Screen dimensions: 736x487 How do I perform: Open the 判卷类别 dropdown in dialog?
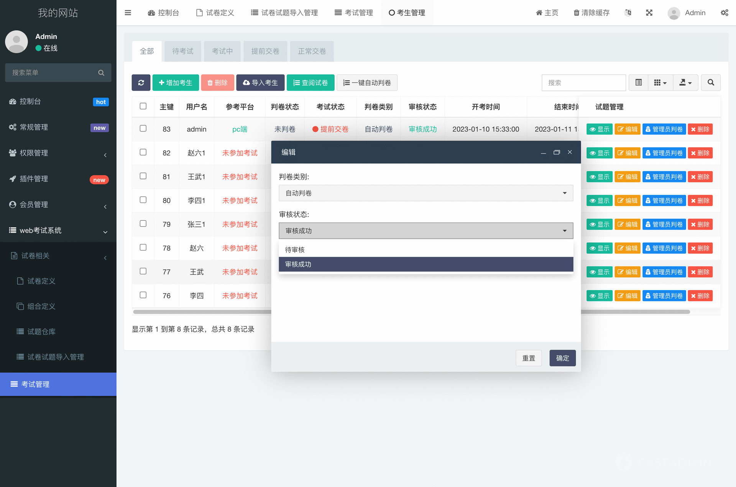click(426, 193)
